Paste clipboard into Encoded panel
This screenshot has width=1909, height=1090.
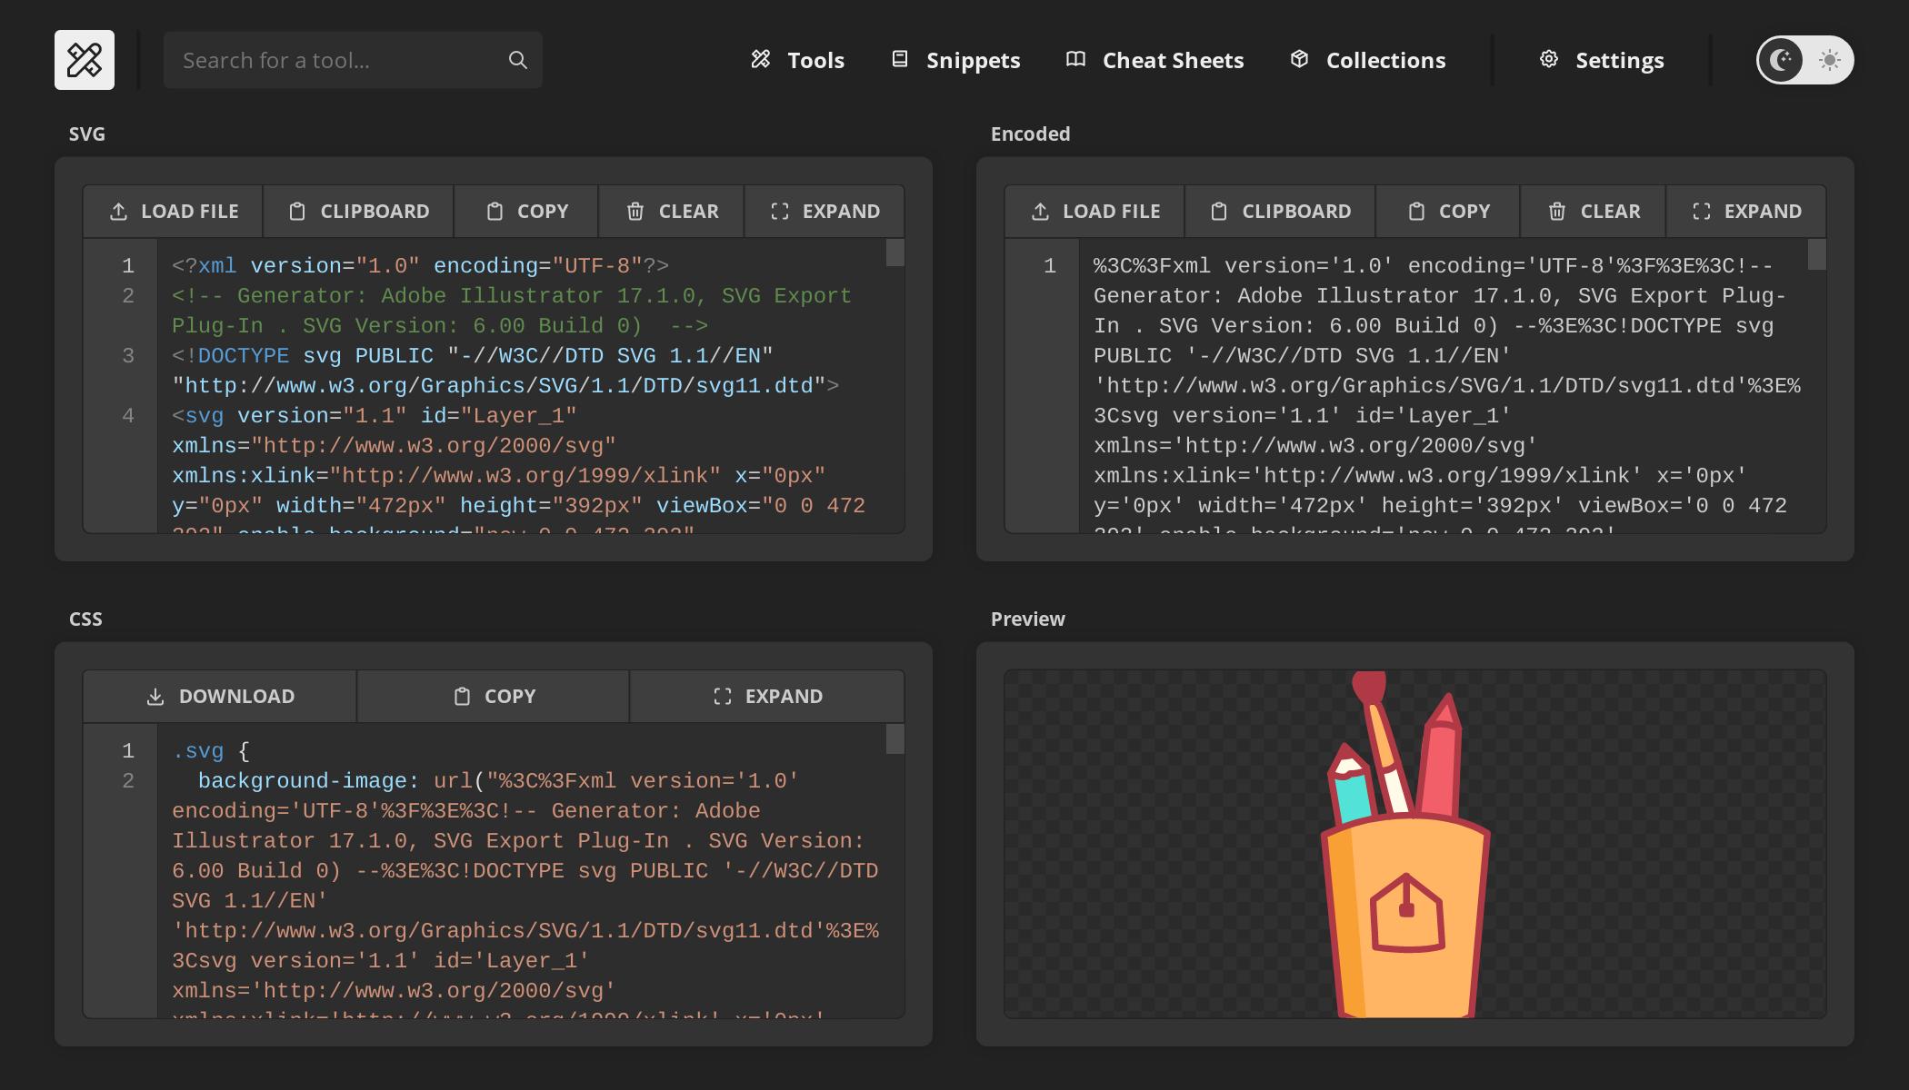click(x=1280, y=212)
